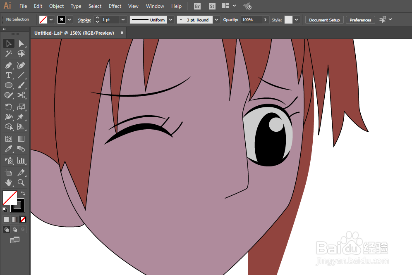Select the Shape Builder tool

[8, 127]
